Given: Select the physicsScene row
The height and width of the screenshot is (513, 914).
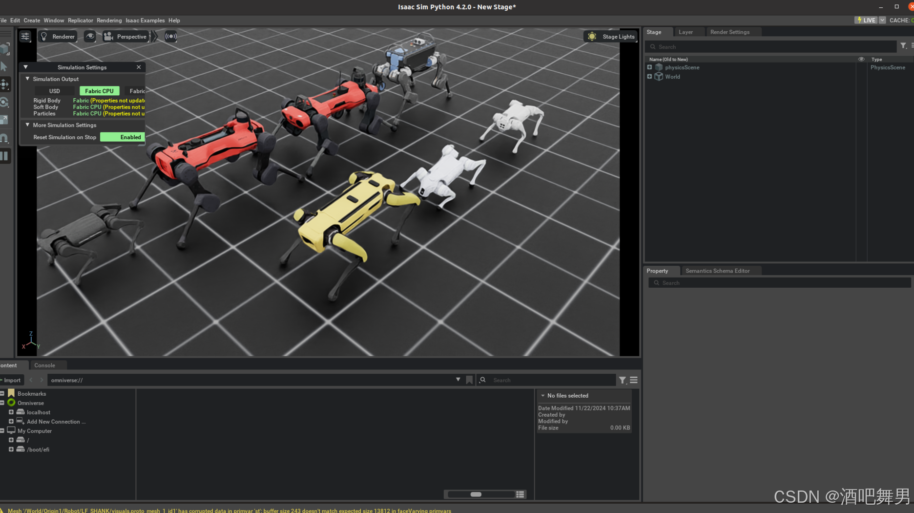Looking at the screenshot, I should click(779, 67).
